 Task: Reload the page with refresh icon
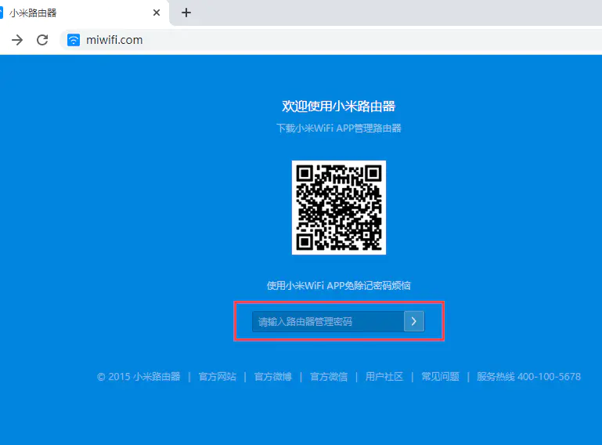[42, 40]
